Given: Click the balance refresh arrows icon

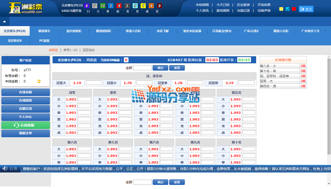Looking at the screenshot, I should click(x=39, y=81).
